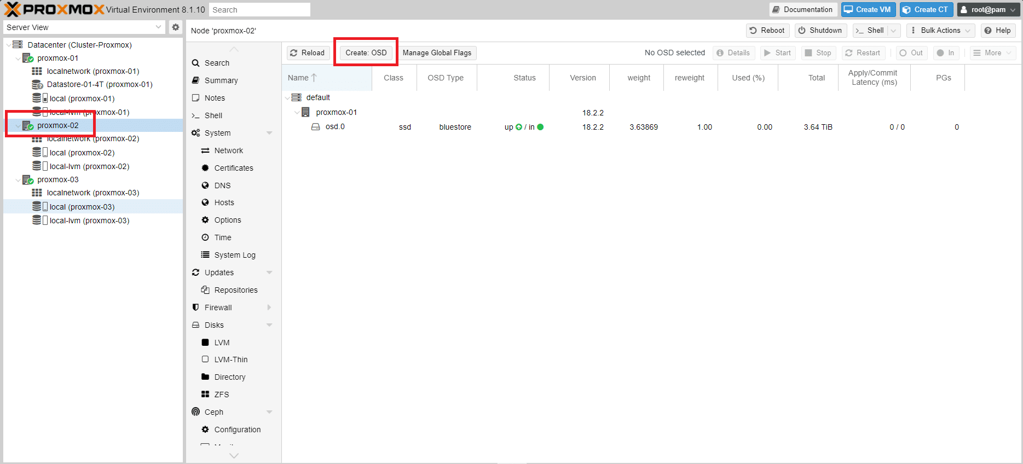1023x464 pixels.
Task: Open the Hosts menu item
Action: point(234,202)
